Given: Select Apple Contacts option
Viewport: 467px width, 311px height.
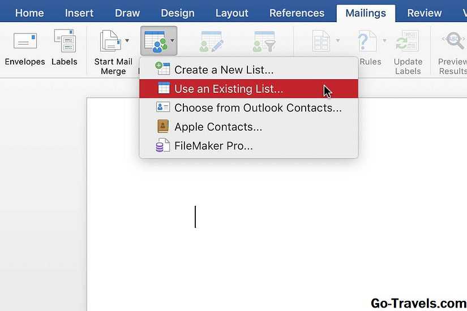Looking at the screenshot, I should tap(218, 127).
